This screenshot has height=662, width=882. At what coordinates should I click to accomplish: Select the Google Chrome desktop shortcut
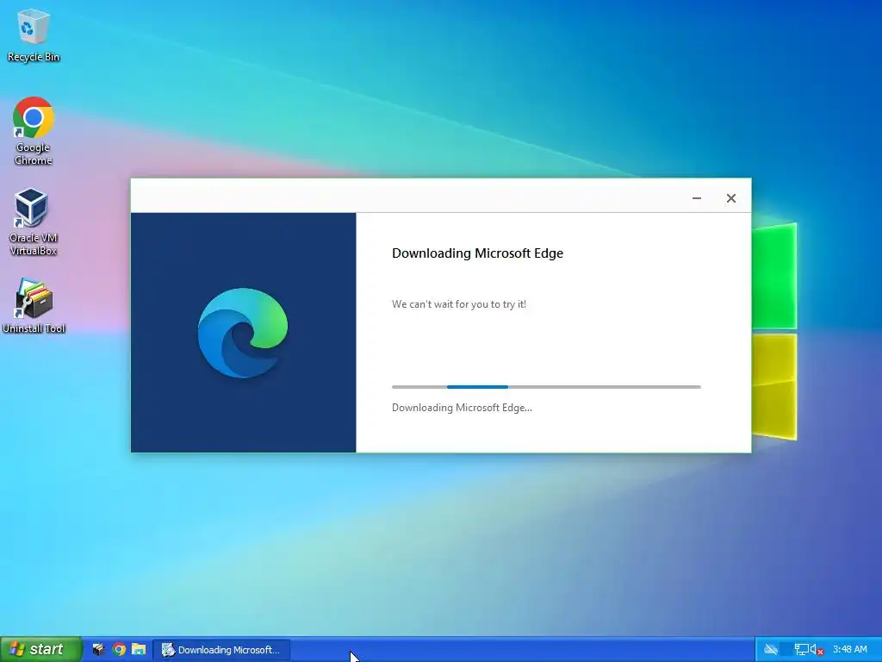[x=34, y=131]
